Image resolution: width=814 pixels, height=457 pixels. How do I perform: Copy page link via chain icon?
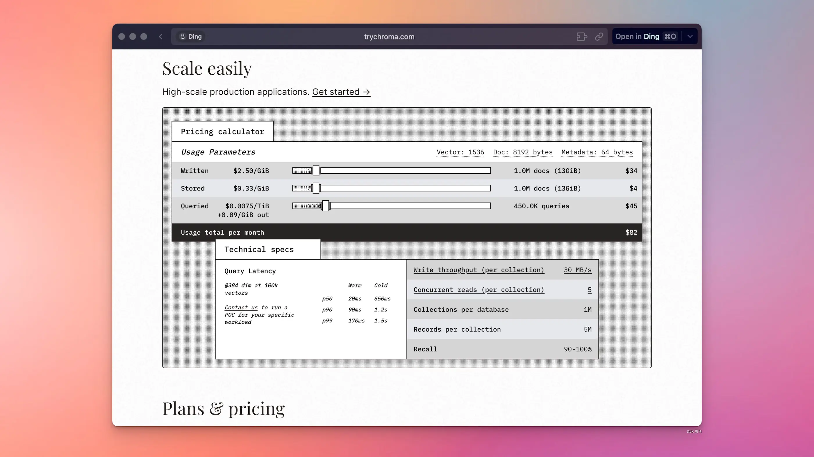point(599,37)
